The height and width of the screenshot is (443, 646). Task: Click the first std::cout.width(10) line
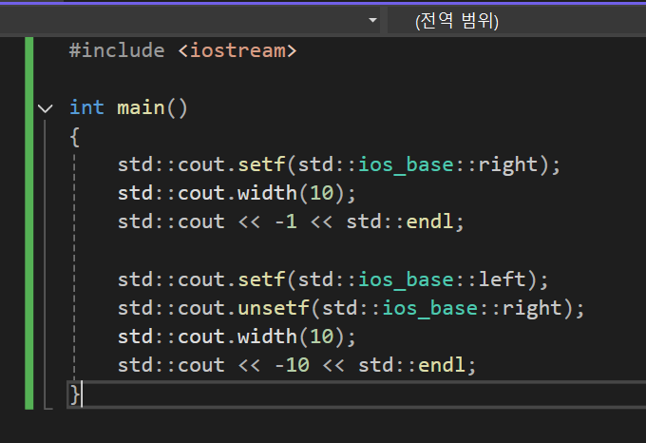click(237, 193)
